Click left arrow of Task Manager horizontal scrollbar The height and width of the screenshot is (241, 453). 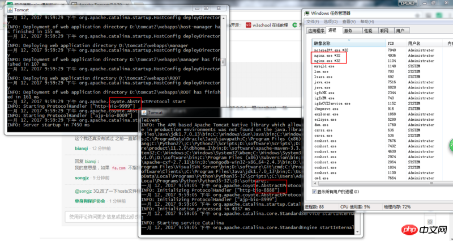coord(315,183)
